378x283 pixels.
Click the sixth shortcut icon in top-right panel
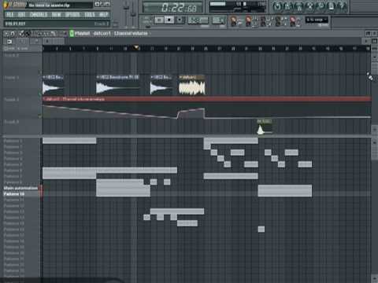[x=332, y=6]
